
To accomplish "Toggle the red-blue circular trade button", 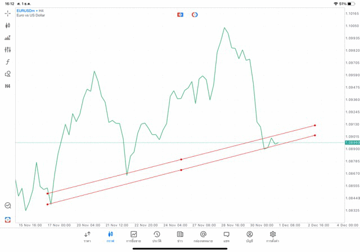I will [x=195, y=15].
